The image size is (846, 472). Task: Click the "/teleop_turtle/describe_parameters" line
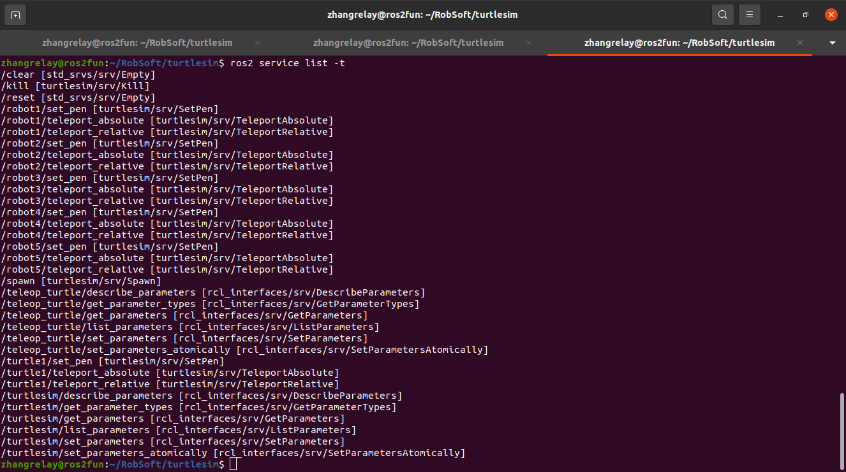pyautogui.click(x=213, y=292)
